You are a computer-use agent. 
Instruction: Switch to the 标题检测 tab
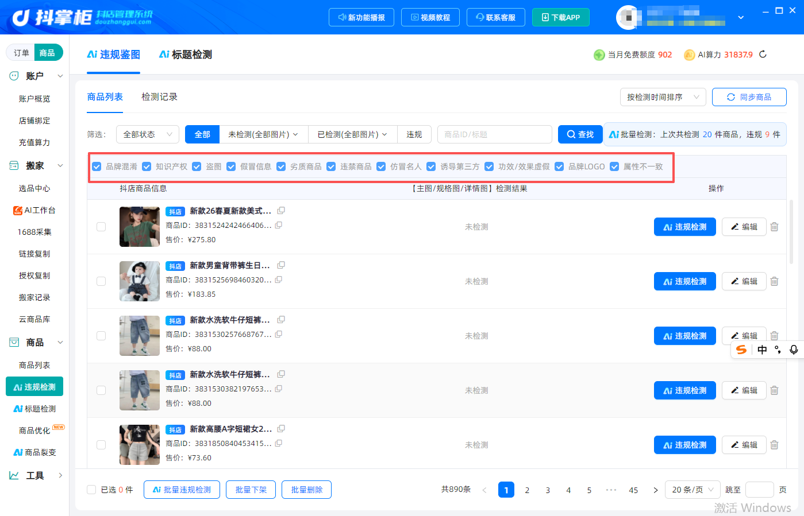click(x=186, y=55)
